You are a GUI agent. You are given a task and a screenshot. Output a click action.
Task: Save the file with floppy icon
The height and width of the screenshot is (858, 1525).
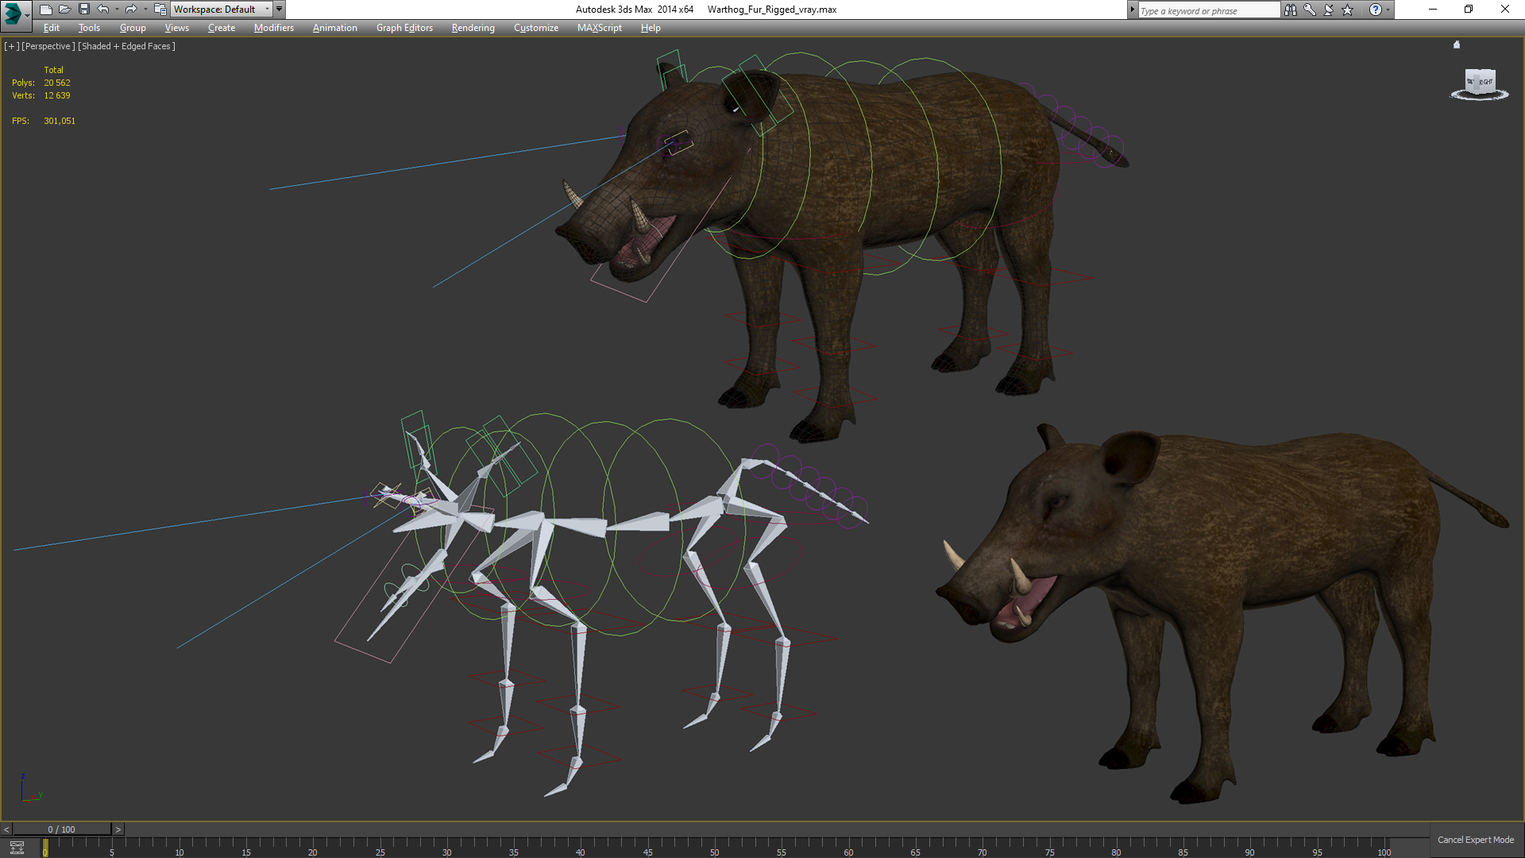(x=83, y=10)
